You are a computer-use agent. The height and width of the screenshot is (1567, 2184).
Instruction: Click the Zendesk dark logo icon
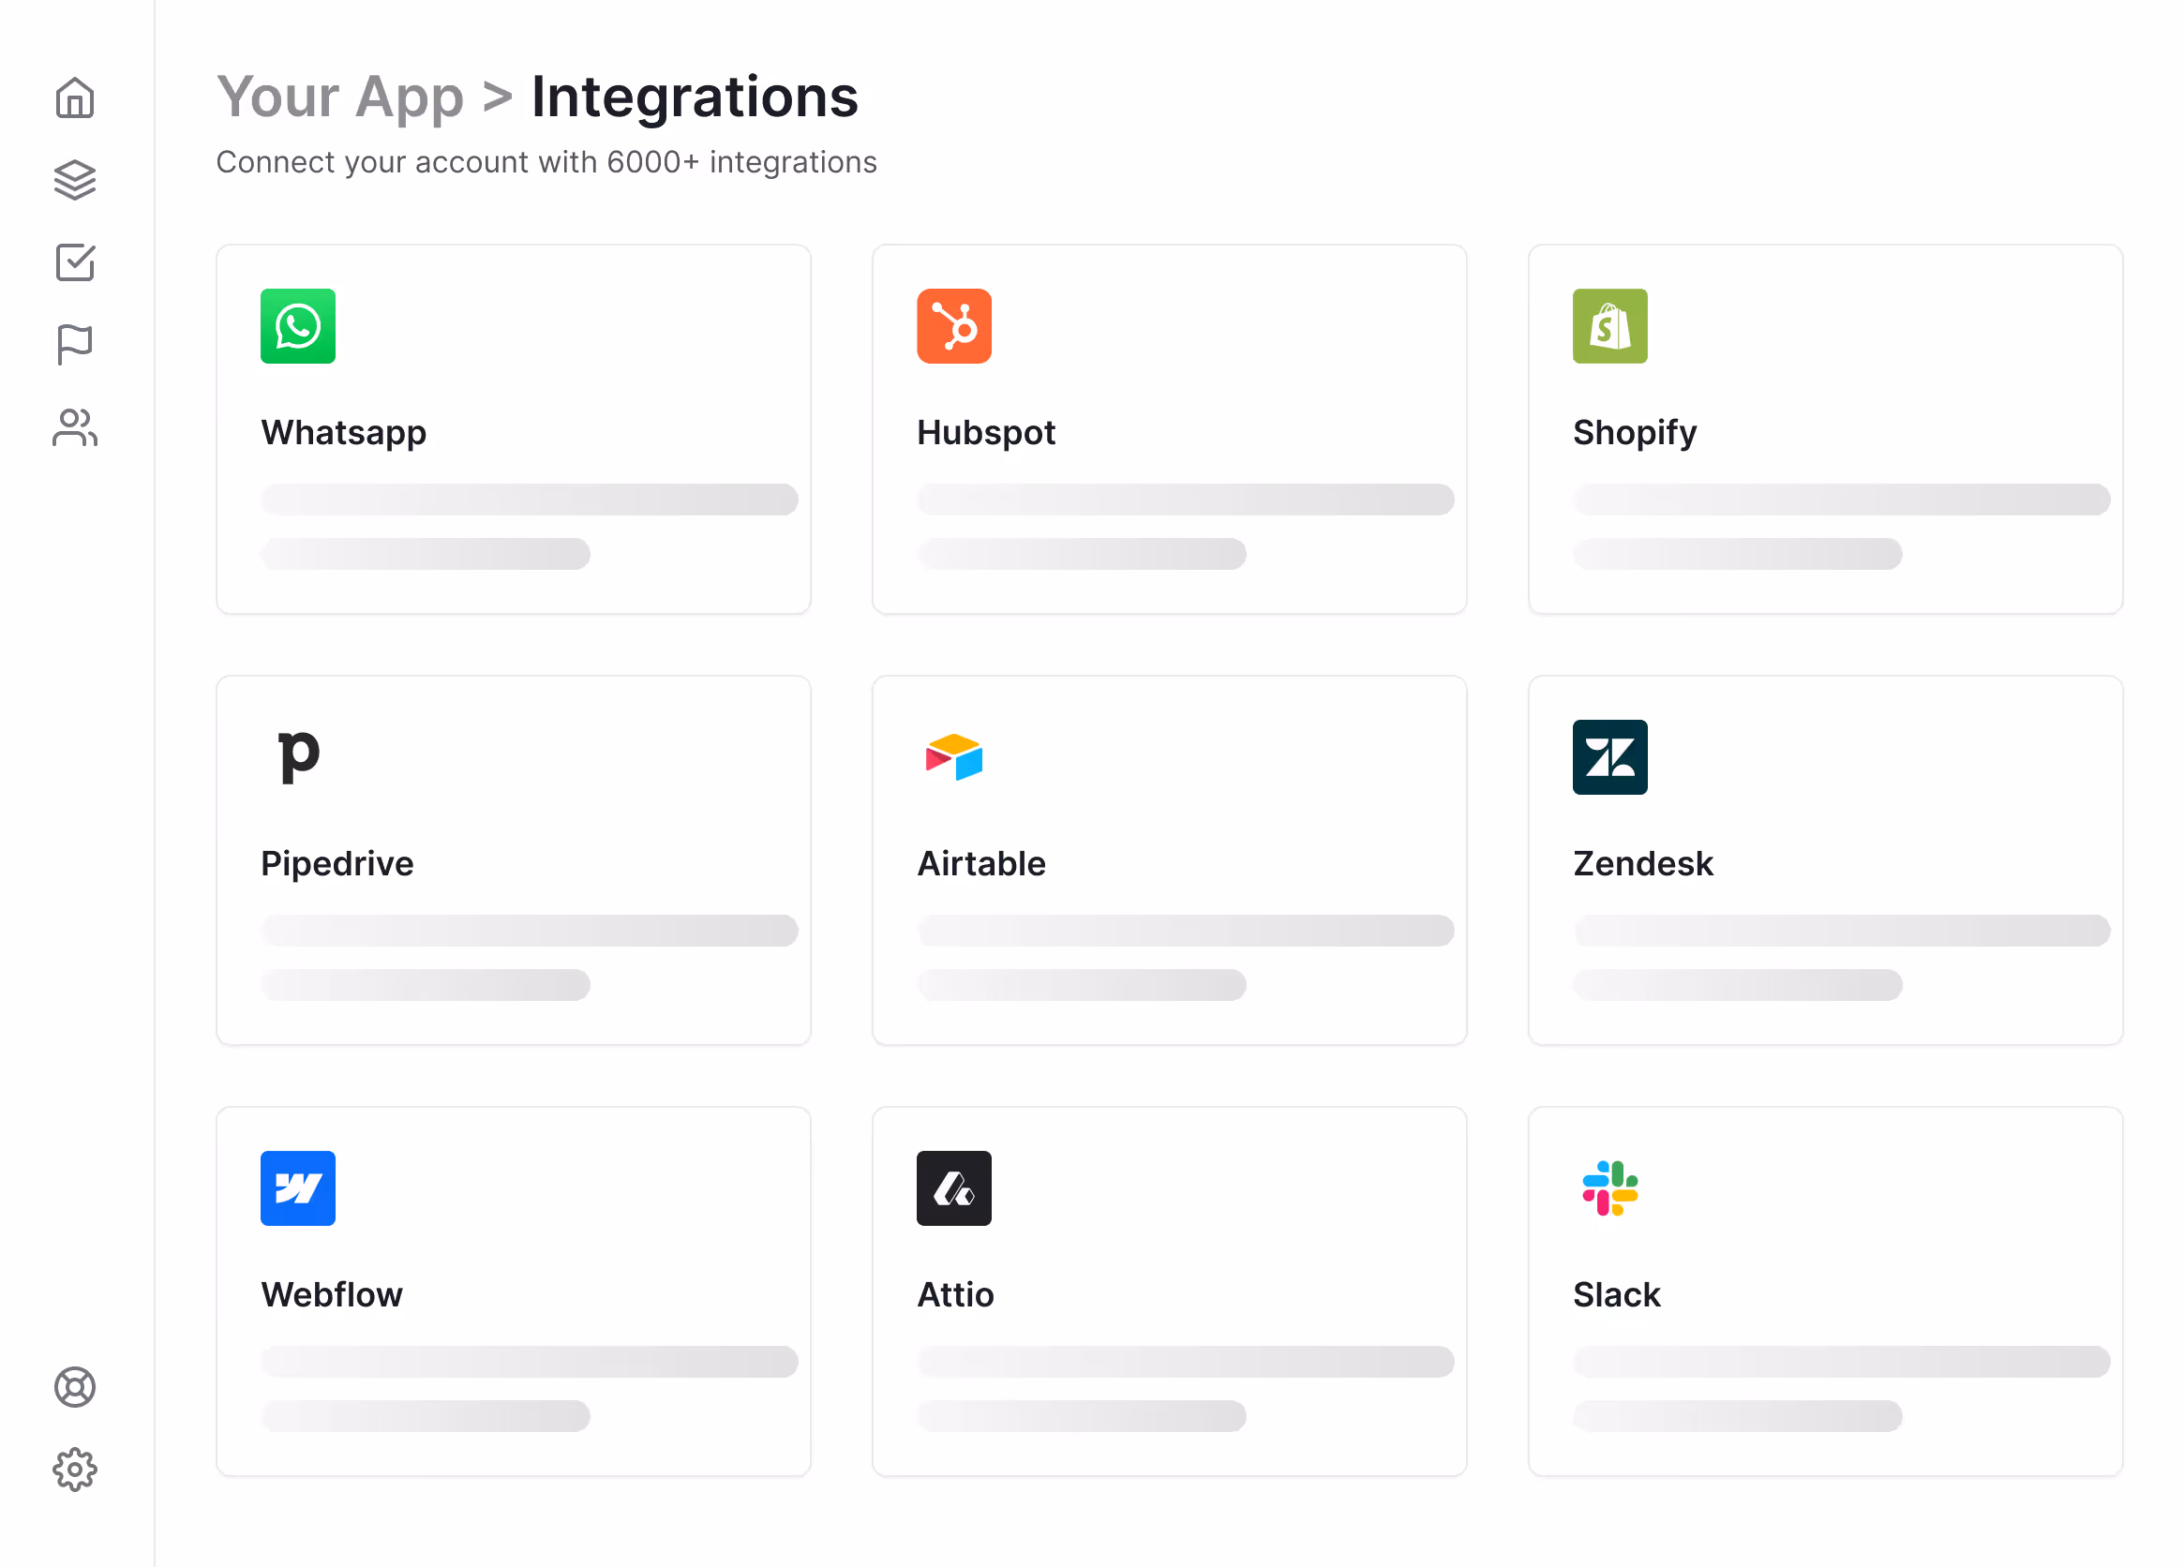[x=1609, y=757]
